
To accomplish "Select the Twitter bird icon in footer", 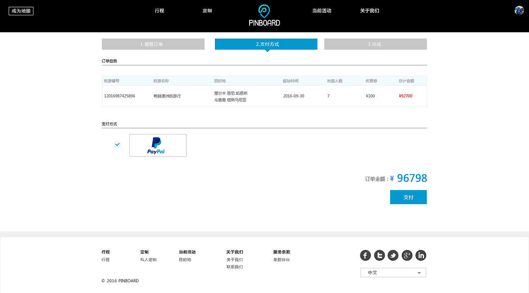I will (393, 255).
